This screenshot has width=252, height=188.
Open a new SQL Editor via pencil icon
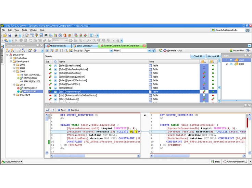tap(27, 35)
